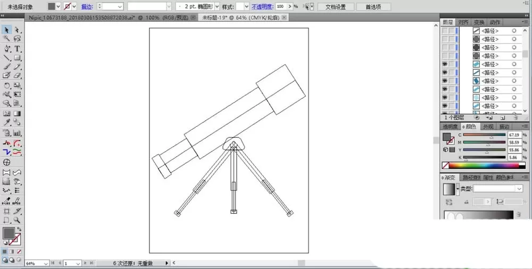The height and width of the screenshot is (269, 532).
Task: Click the 文档设置 button
Action: click(x=336, y=7)
